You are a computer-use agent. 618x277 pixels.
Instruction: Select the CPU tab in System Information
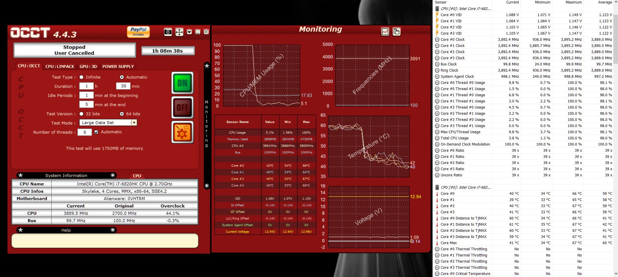click(x=137, y=176)
